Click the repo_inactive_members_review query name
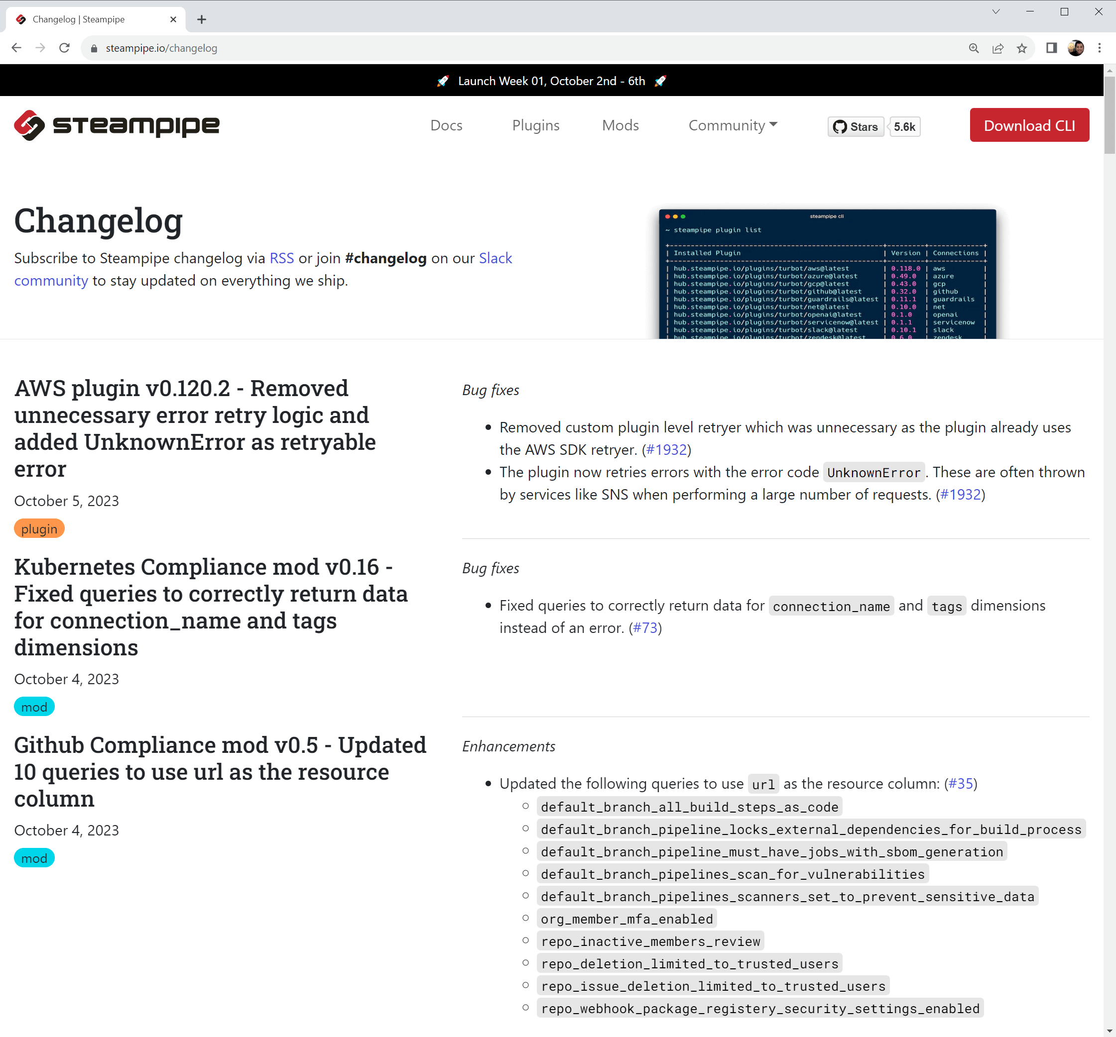 [x=650, y=941]
